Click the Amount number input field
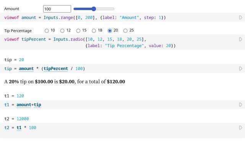This screenshot has width=245, height=153. tap(57, 9)
